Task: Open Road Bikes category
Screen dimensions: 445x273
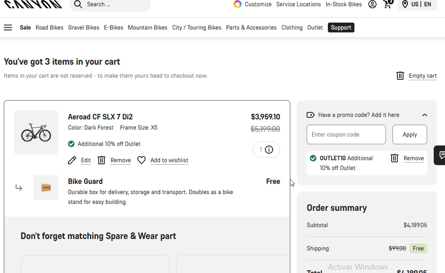Action: coord(50,28)
